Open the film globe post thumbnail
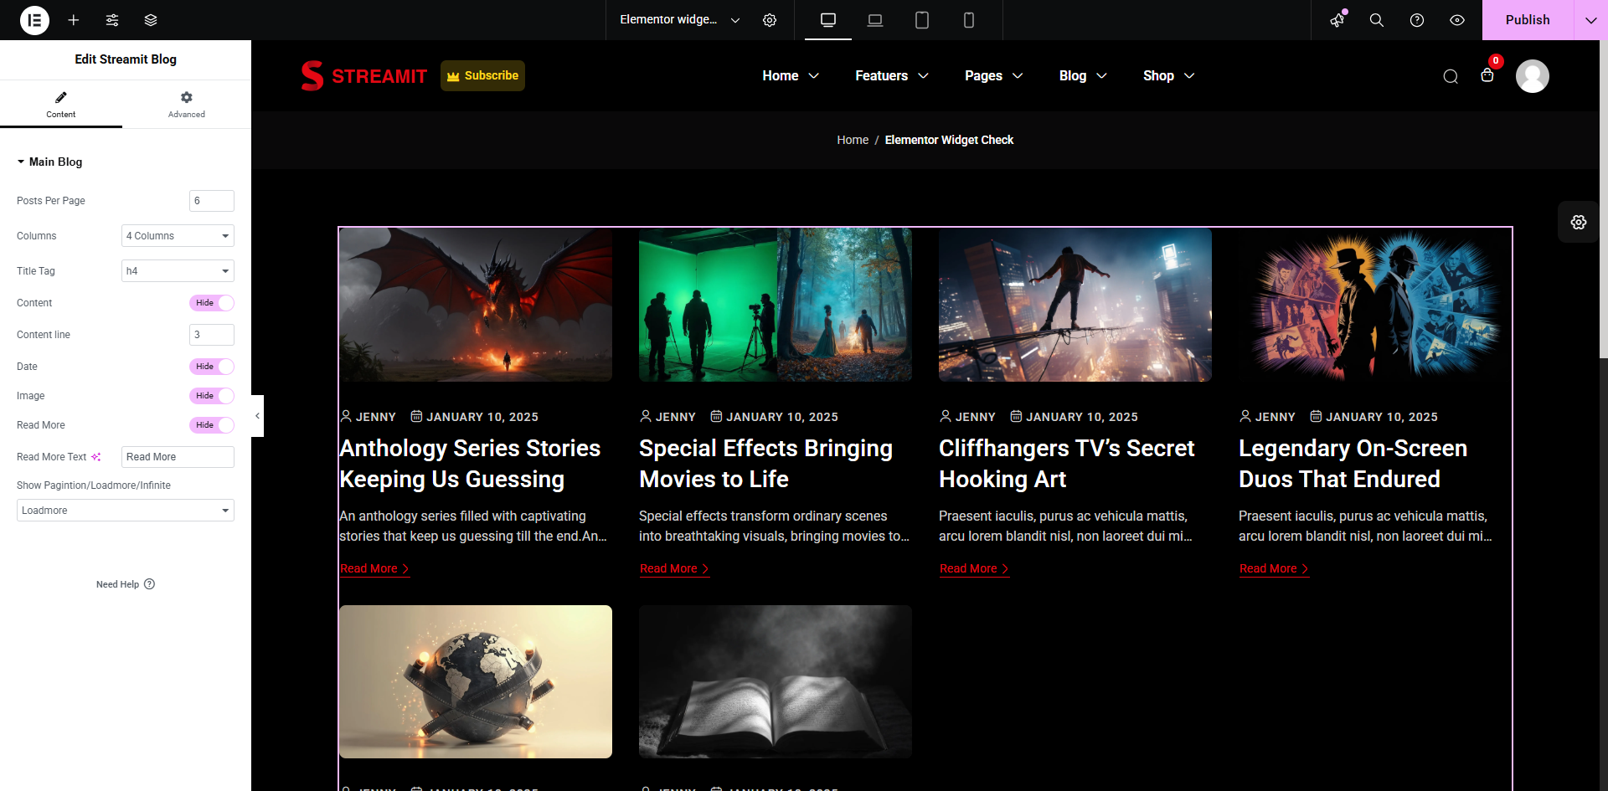Screen dimensions: 1608x791 [x=476, y=681]
